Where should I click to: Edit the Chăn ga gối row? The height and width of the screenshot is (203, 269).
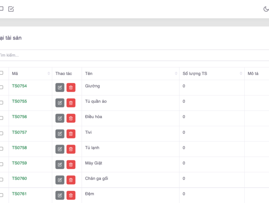click(60, 180)
